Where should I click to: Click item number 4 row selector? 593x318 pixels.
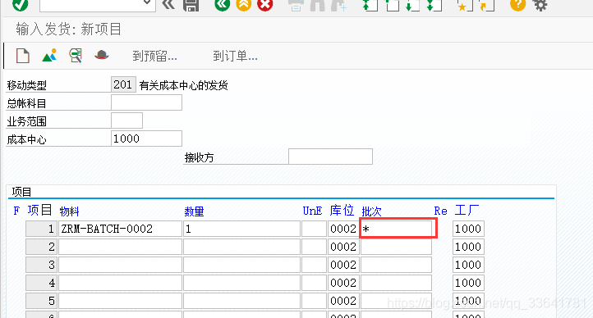tap(41, 283)
